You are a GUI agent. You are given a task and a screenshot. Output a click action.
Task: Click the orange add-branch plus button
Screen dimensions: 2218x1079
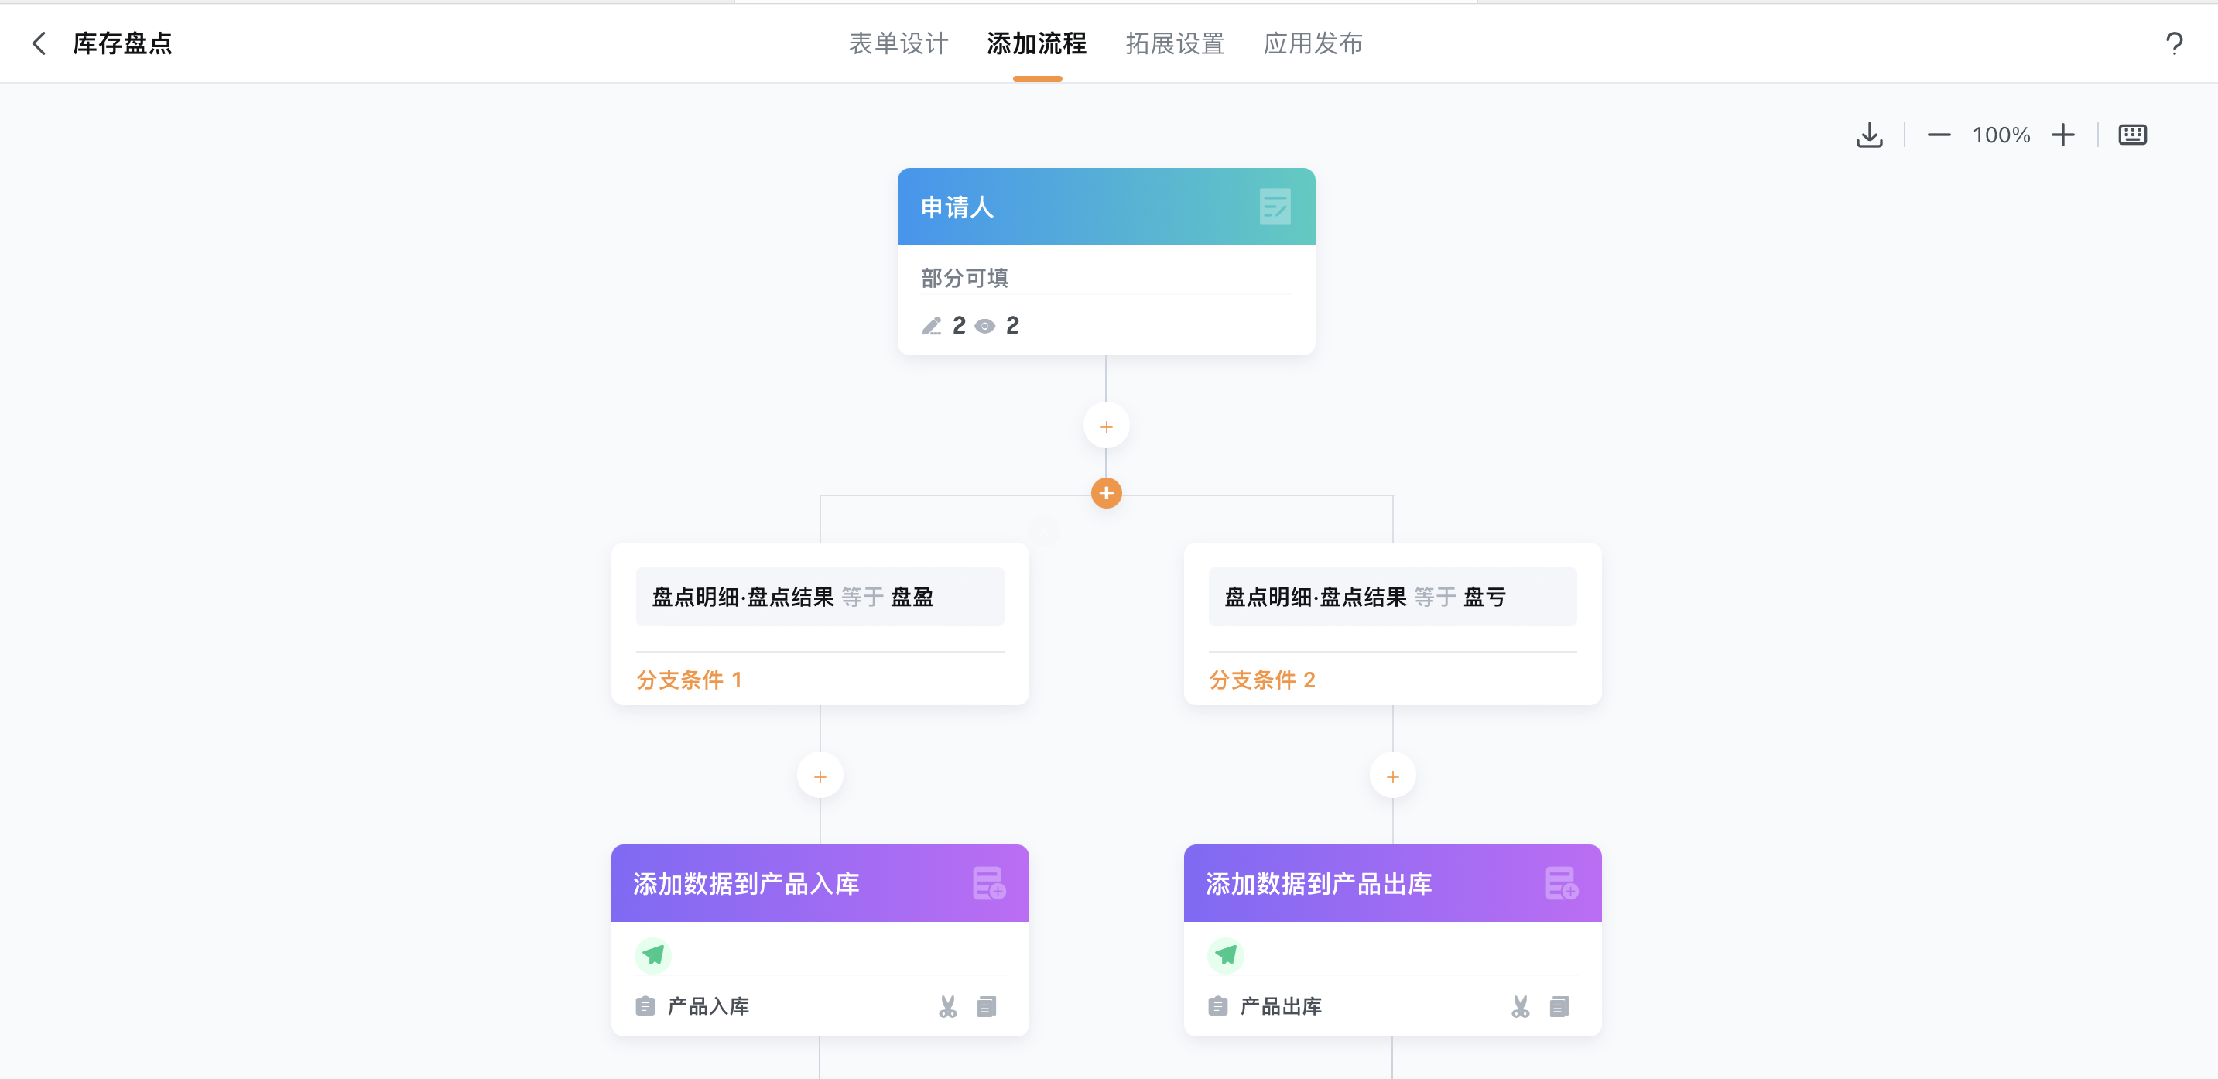(x=1106, y=493)
